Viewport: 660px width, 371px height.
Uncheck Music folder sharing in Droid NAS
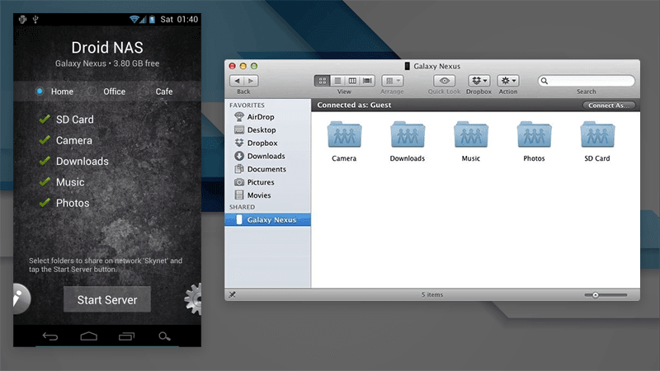[x=45, y=182]
